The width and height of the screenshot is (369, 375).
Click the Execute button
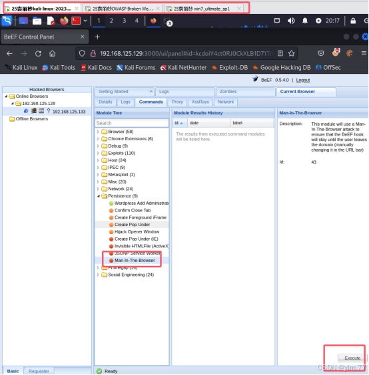[352, 358]
